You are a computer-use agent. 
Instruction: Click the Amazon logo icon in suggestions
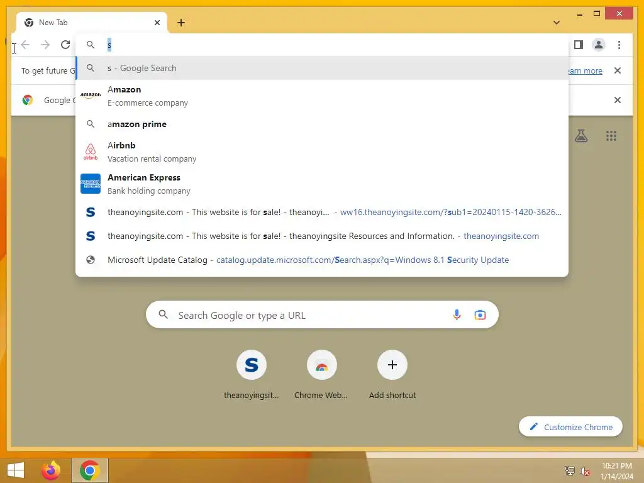[x=91, y=95]
